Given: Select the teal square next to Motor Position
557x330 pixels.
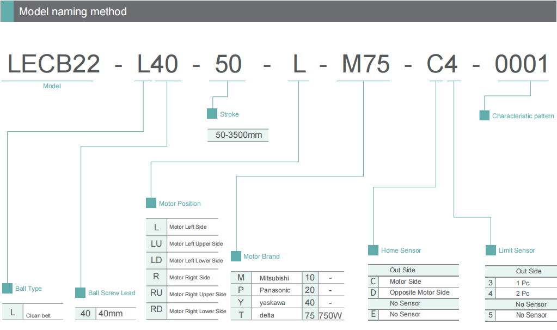Looking at the screenshot, I should (x=151, y=203).
